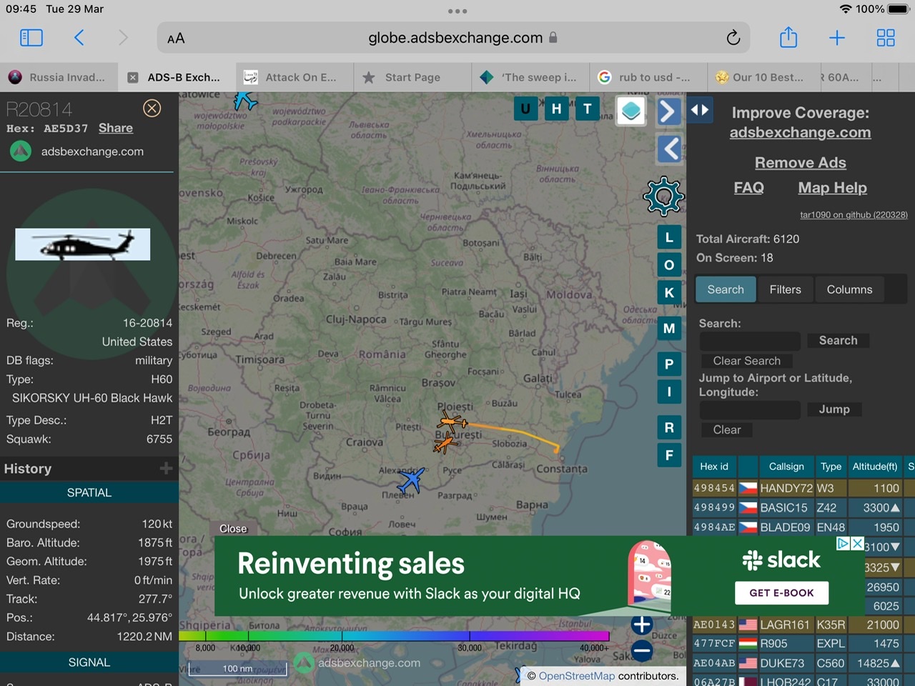Switch to the Filters tab

click(785, 289)
